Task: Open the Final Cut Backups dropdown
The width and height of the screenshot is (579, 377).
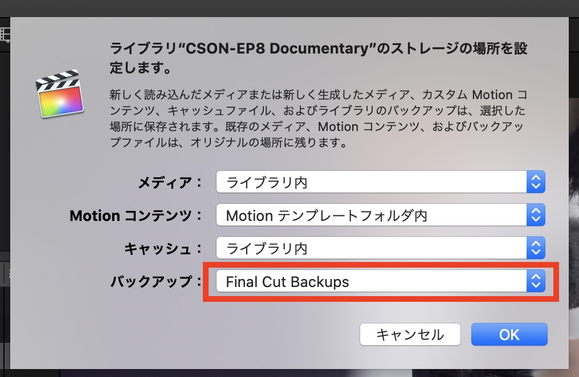Action: (380, 281)
